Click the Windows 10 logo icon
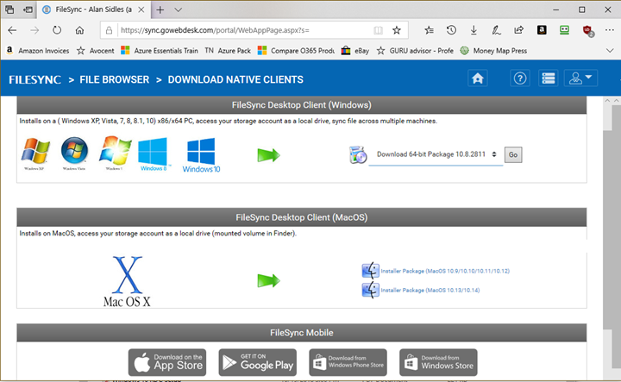This screenshot has height=382, width=621. pyautogui.click(x=201, y=156)
